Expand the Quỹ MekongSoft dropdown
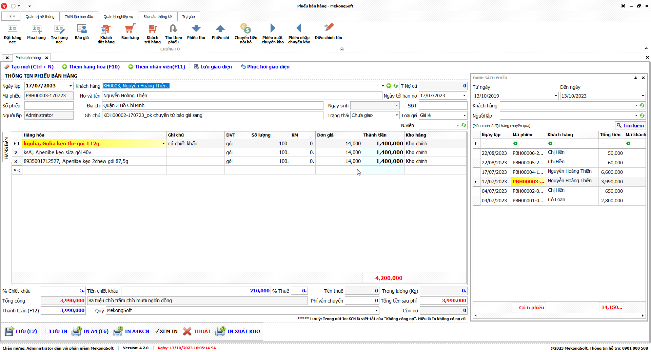 (376, 311)
